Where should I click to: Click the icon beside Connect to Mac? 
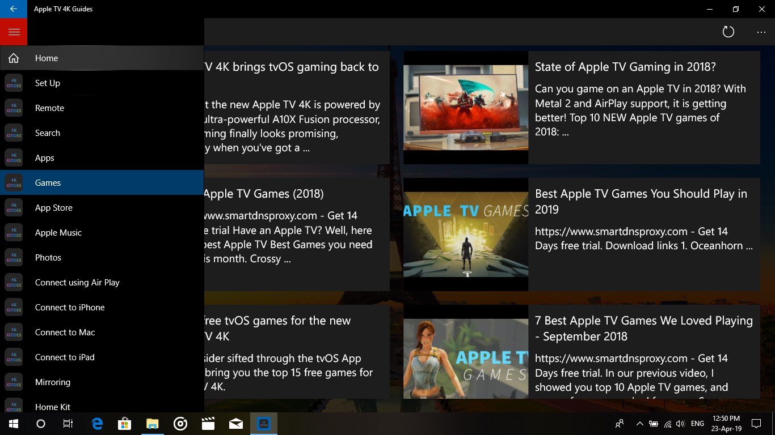[14, 332]
